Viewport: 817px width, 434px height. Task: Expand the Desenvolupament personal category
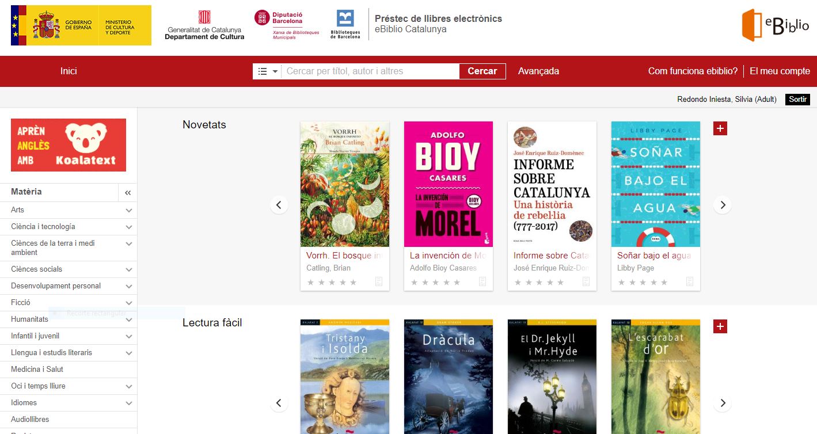[x=129, y=286]
